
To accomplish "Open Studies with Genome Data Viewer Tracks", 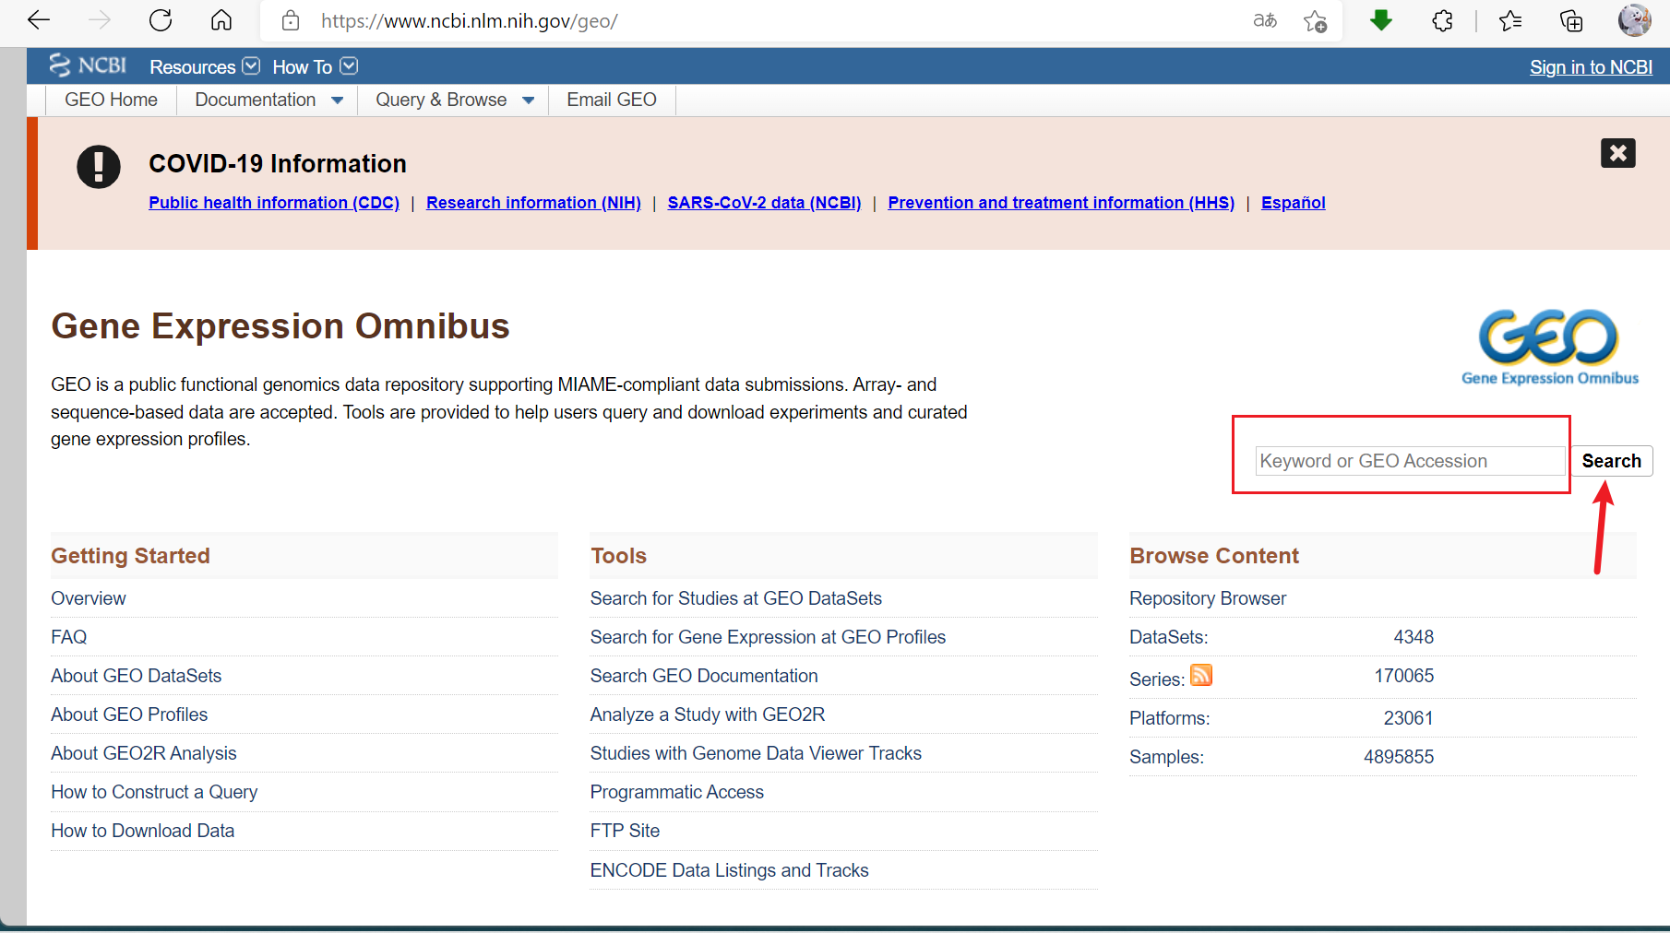I will point(756,753).
